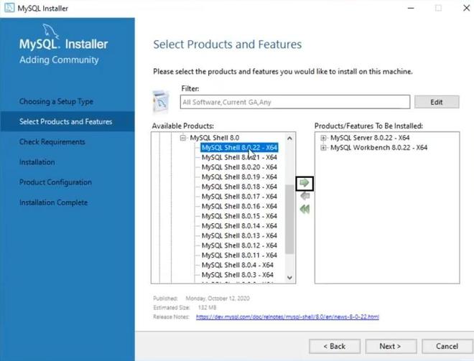Click the Available Products scroll down arrow
Screen dimensions: 474x361
289,277
